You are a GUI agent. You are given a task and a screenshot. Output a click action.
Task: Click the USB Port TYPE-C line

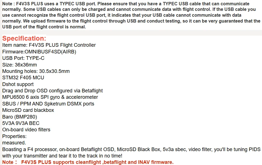pos(23,58)
